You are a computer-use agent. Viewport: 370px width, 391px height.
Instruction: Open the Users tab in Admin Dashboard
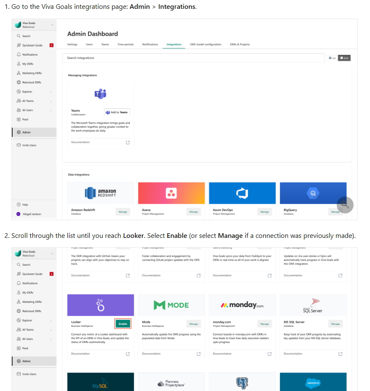[x=89, y=44]
